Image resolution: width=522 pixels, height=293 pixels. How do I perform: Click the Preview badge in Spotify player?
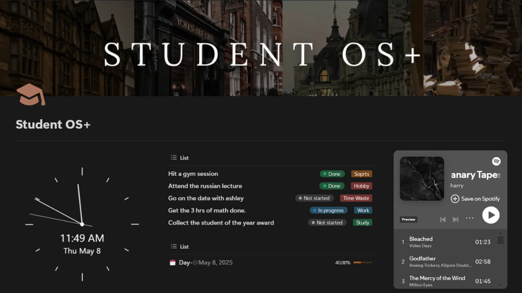(408, 219)
